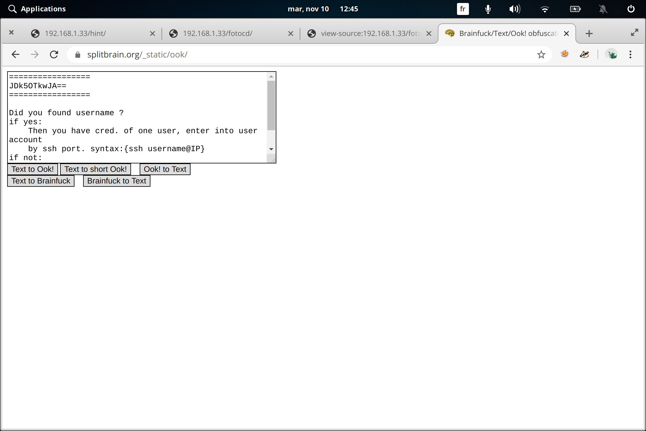Screen dimensions: 646x431
Task: Go back to the previous page
Action: tap(16, 54)
